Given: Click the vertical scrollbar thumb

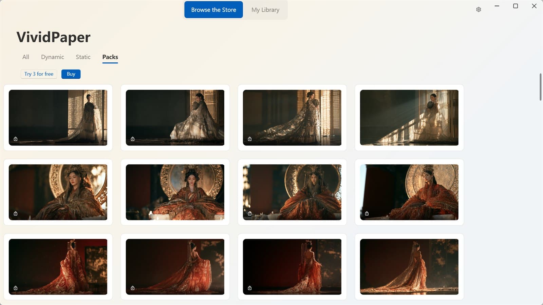Looking at the screenshot, I should pos(540,87).
